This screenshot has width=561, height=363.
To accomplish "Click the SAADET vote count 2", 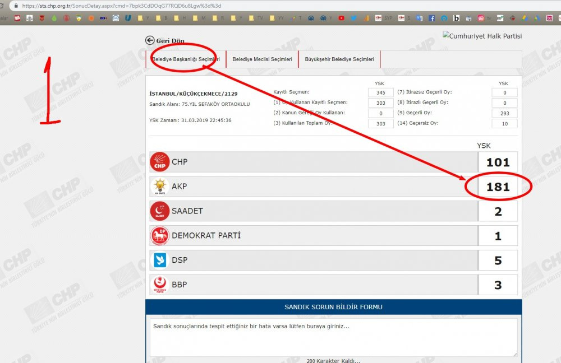I will (x=498, y=212).
